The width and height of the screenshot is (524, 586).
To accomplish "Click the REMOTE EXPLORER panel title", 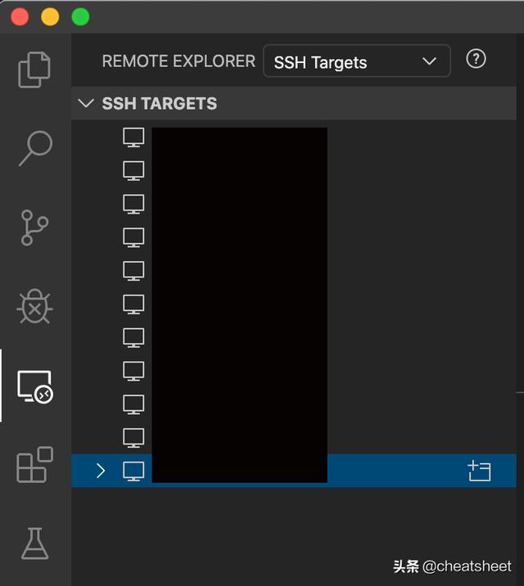I will [x=178, y=61].
